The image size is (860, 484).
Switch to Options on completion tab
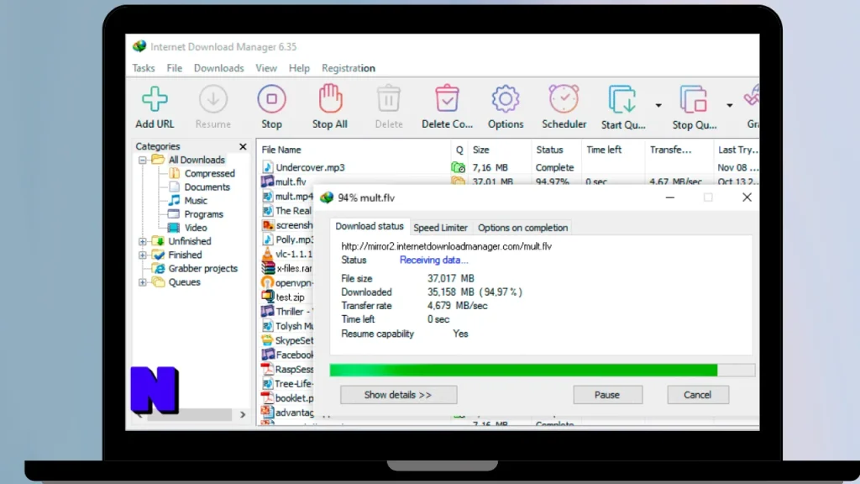coord(522,228)
